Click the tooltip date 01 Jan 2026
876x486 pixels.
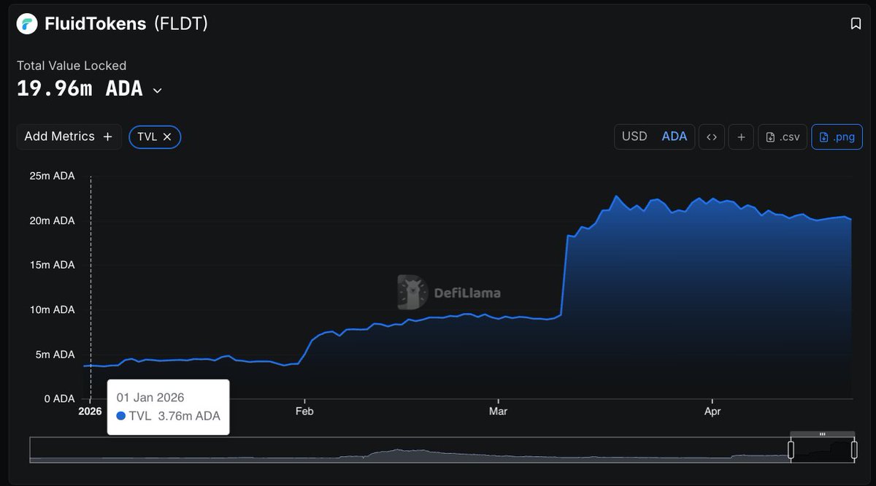tap(150, 398)
